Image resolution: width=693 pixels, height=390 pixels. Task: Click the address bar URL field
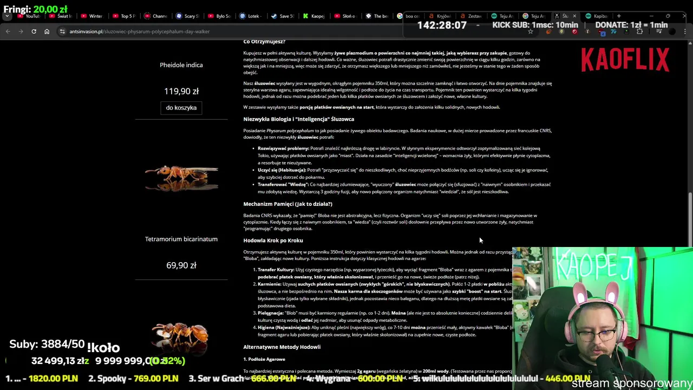tap(292, 31)
